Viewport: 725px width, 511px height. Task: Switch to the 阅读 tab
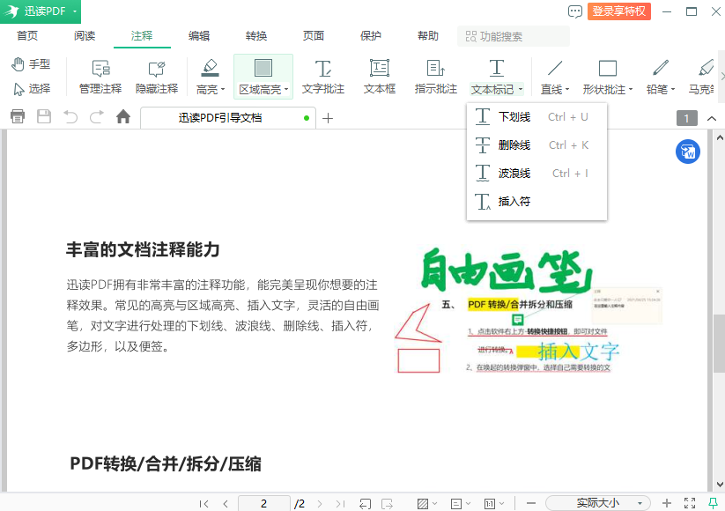[x=85, y=35]
